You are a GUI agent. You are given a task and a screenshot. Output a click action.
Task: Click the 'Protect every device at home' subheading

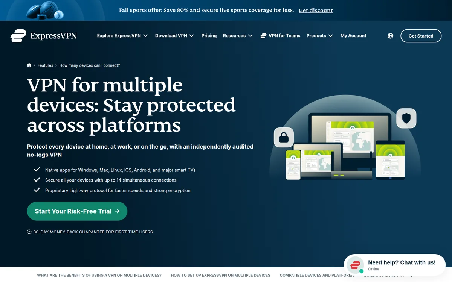pos(140,150)
